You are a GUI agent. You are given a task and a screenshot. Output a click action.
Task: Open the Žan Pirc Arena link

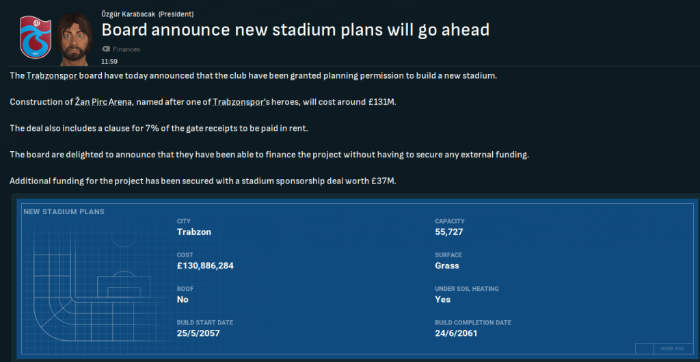(x=104, y=102)
